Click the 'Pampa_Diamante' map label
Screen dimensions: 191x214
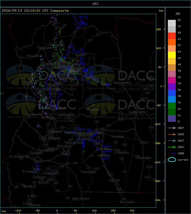(50, 138)
